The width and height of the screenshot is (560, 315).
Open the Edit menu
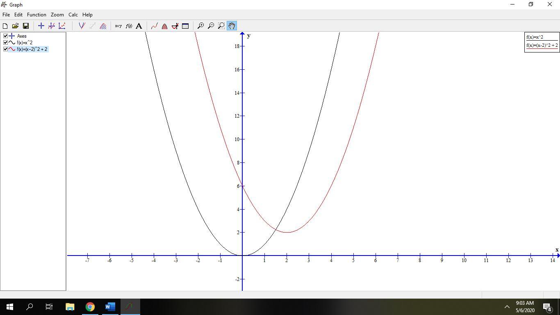click(x=18, y=15)
